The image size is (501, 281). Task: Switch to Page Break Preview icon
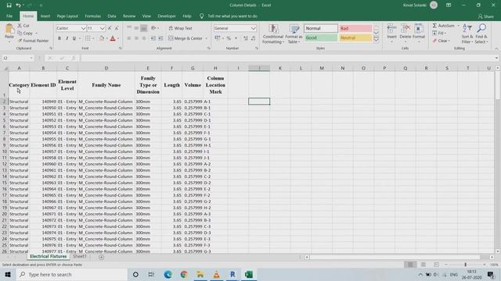click(436, 265)
